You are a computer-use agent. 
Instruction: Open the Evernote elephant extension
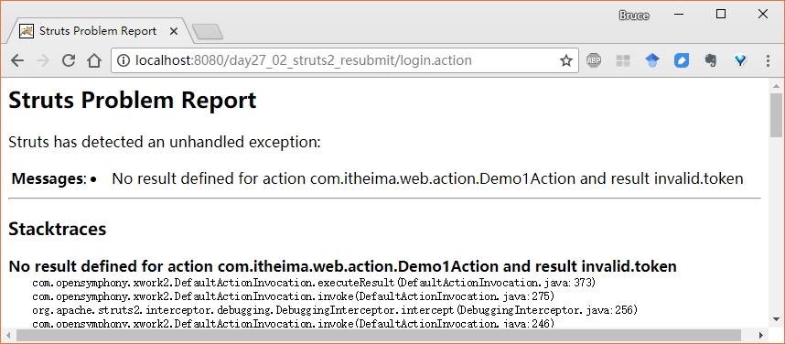(x=710, y=60)
